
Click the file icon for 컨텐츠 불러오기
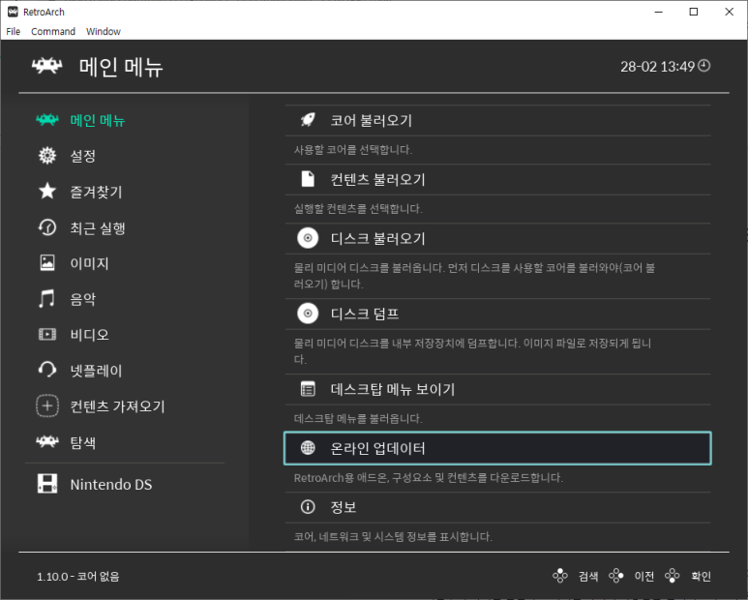coord(308,179)
